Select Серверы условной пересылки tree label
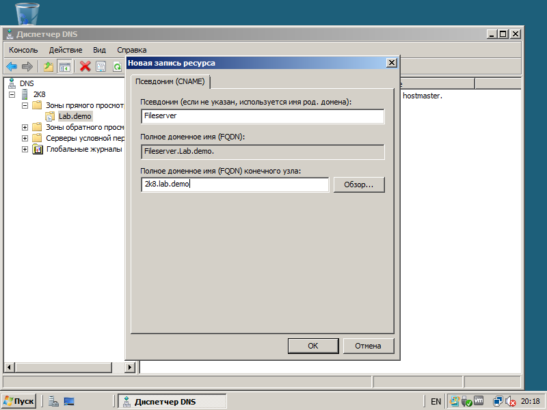Viewport: 547px width, 410px height. (x=85, y=138)
